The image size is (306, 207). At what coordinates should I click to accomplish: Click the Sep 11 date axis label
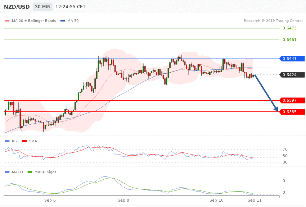(x=255, y=200)
